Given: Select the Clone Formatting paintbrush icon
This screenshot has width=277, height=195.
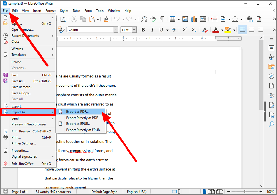Looking at the screenshot, I should pyautogui.click(x=106, y=19).
